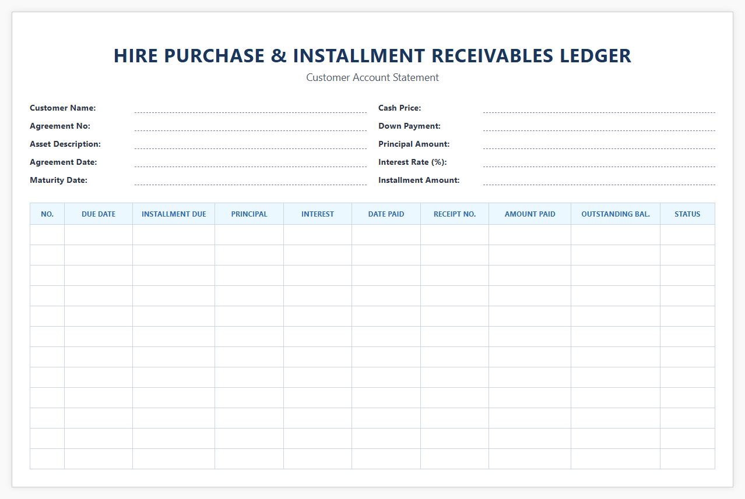Select the AMOUNT PAID column header

(x=530, y=214)
